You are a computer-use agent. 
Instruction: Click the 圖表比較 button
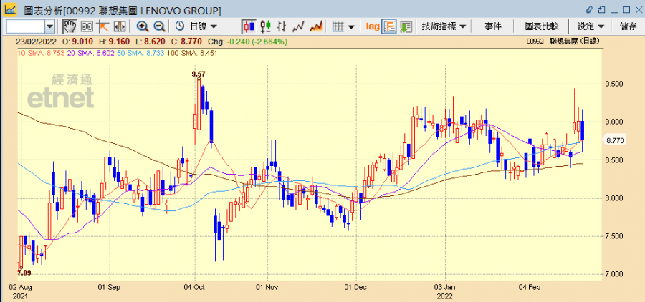[x=542, y=26]
